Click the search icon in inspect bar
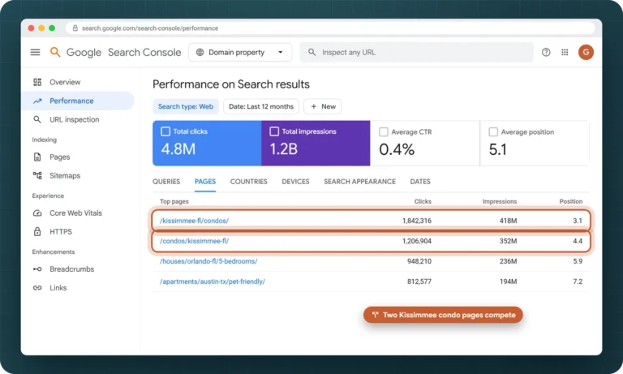 (x=311, y=52)
